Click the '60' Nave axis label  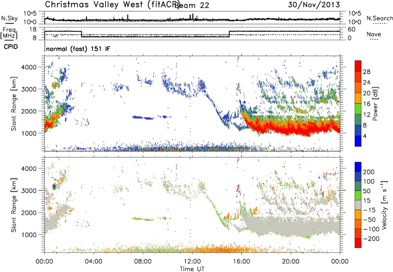(351, 29)
